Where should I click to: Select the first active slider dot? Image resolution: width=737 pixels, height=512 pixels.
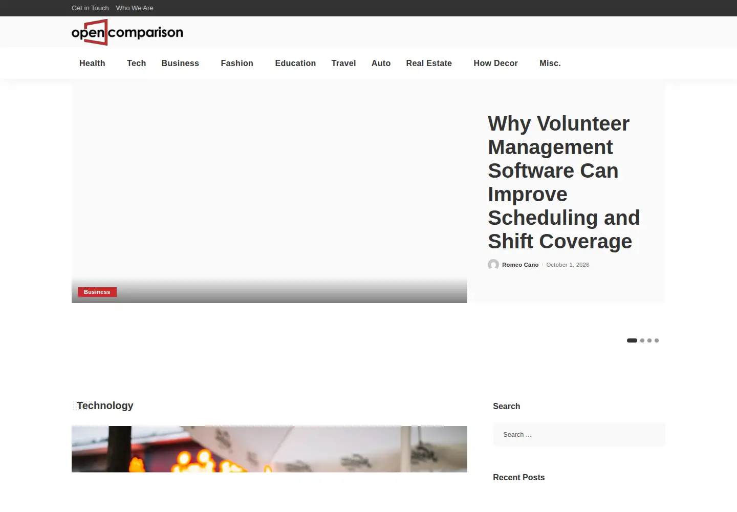tap(632, 340)
